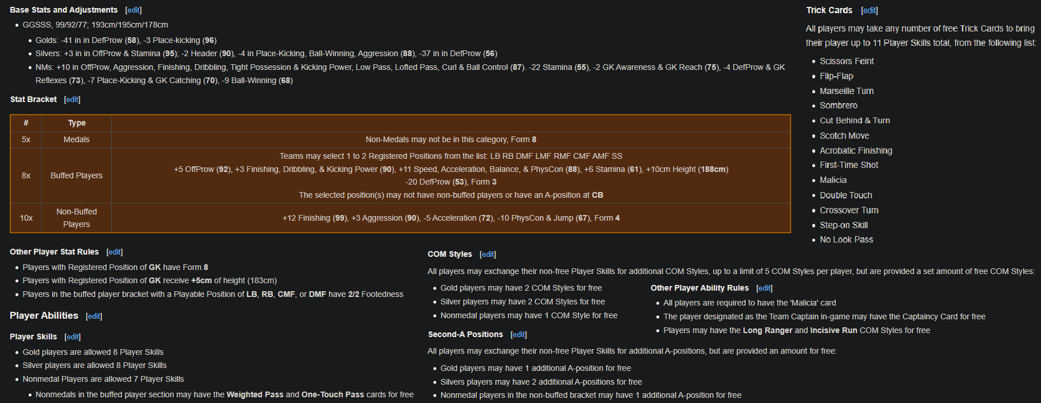Click the Non-Buffed Players table cell
The width and height of the screenshot is (1041, 403).
(77, 218)
